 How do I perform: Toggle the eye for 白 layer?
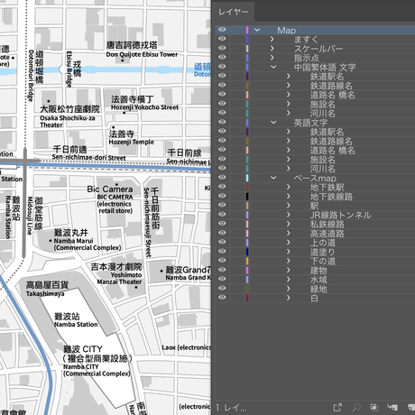coord(222,298)
